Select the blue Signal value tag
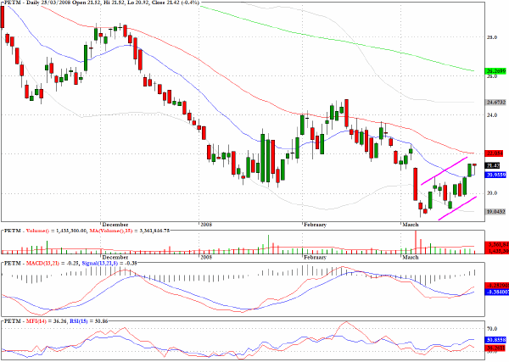This screenshot has height=362, width=509. [x=496, y=292]
